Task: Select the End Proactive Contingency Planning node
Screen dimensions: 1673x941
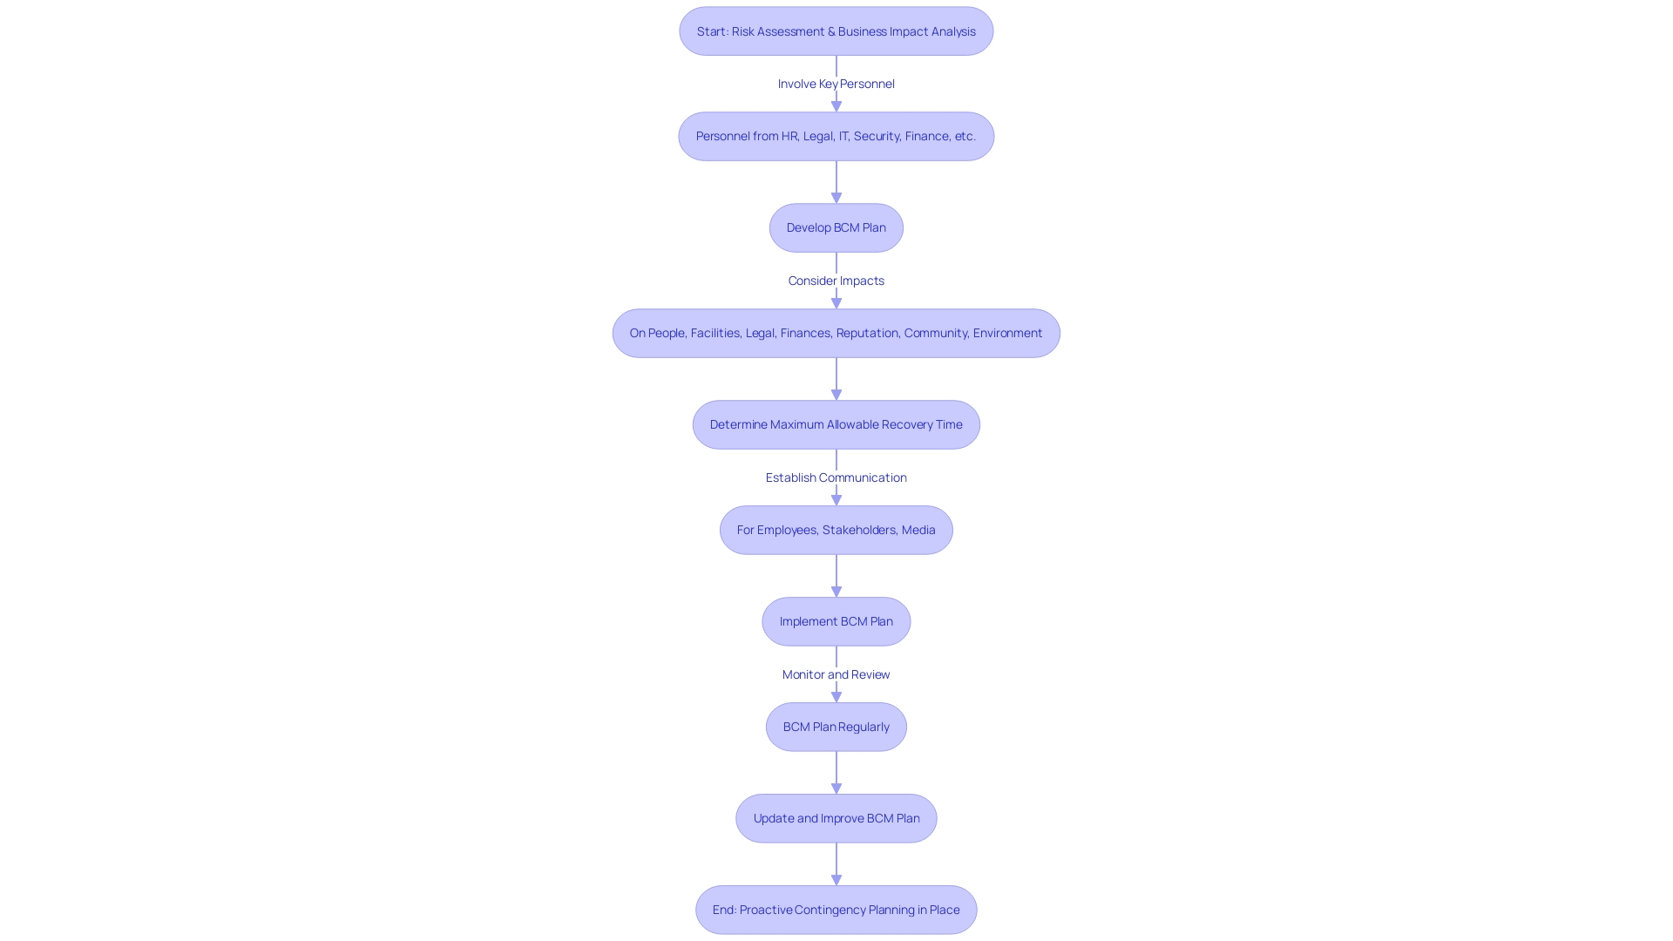Action: click(x=836, y=909)
